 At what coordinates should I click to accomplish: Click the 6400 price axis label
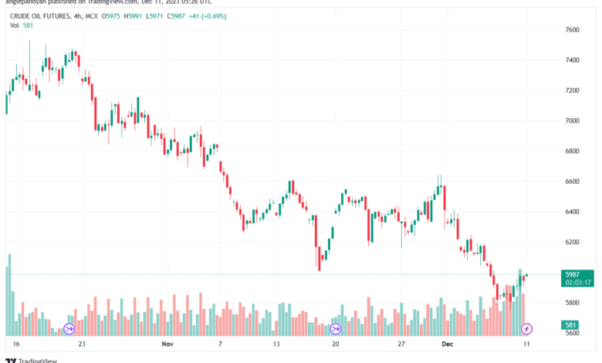tap(573, 212)
